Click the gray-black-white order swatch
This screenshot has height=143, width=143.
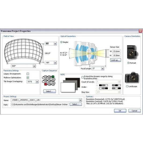(116, 85)
